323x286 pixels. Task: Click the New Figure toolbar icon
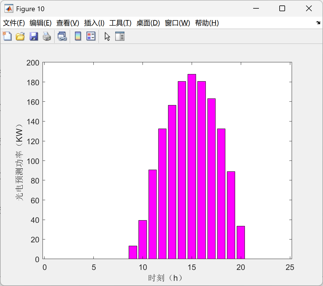click(x=7, y=36)
